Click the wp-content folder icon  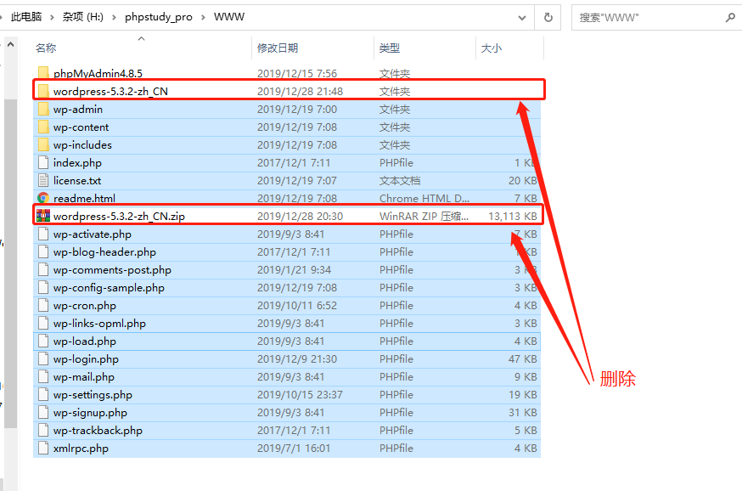pyautogui.click(x=43, y=127)
